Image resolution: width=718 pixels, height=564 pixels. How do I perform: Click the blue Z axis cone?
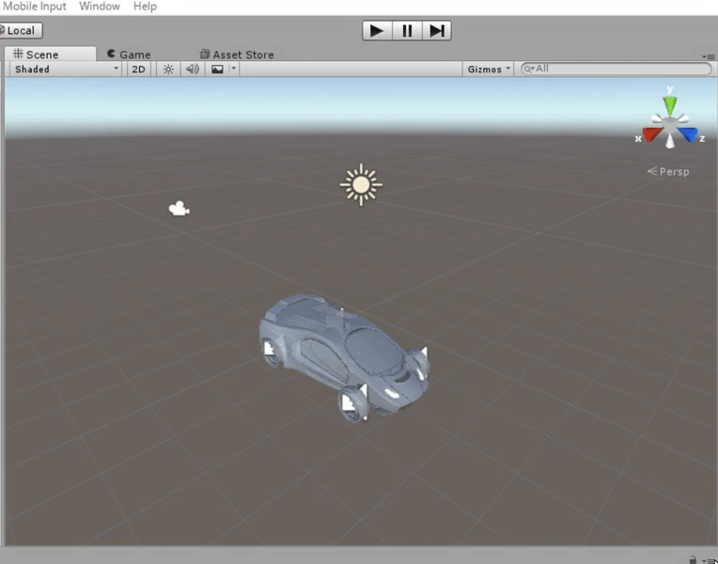[687, 134]
